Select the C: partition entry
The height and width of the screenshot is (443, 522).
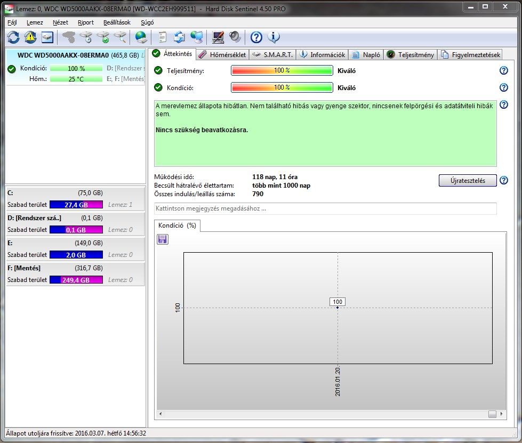point(76,199)
